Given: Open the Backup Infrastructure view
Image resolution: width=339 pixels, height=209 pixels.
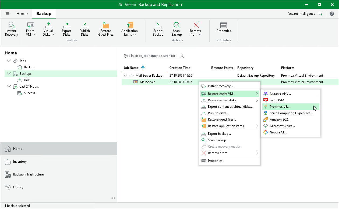Looking at the screenshot, I should click(28, 174).
